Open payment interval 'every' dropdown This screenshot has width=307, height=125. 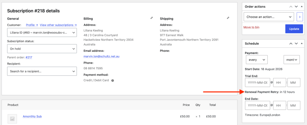pyautogui.click(x=257, y=60)
